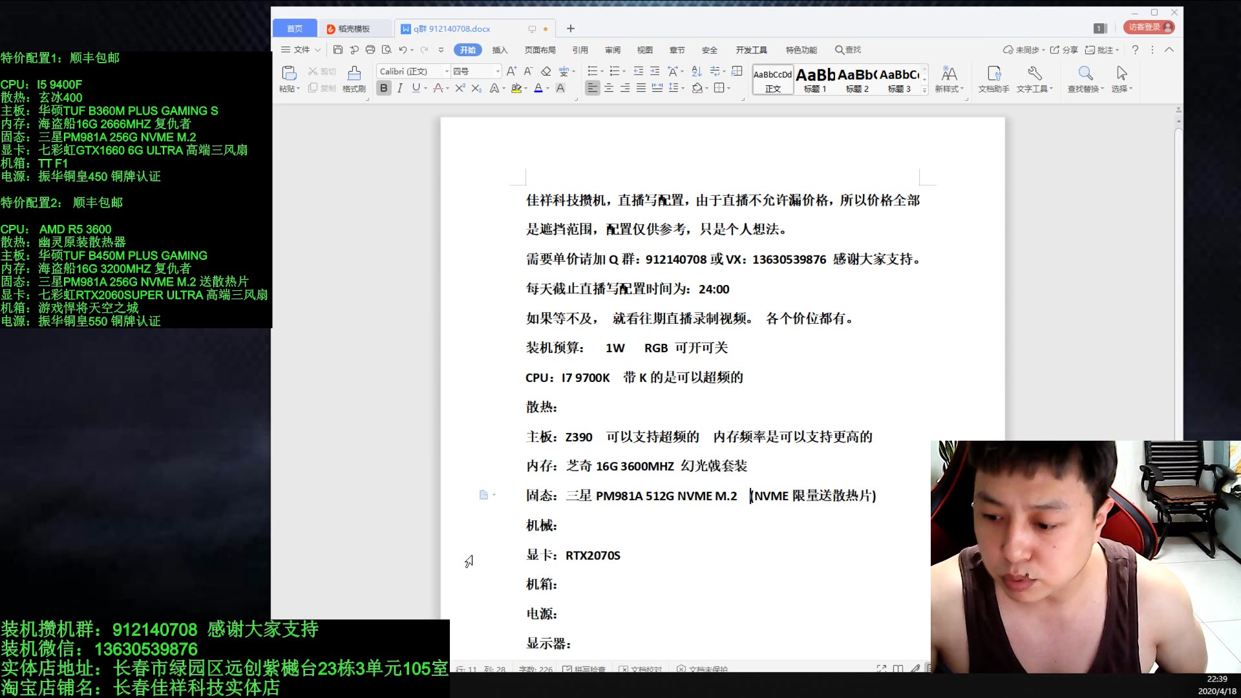Click the Save document icon
The width and height of the screenshot is (1241, 698).
click(337, 50)
